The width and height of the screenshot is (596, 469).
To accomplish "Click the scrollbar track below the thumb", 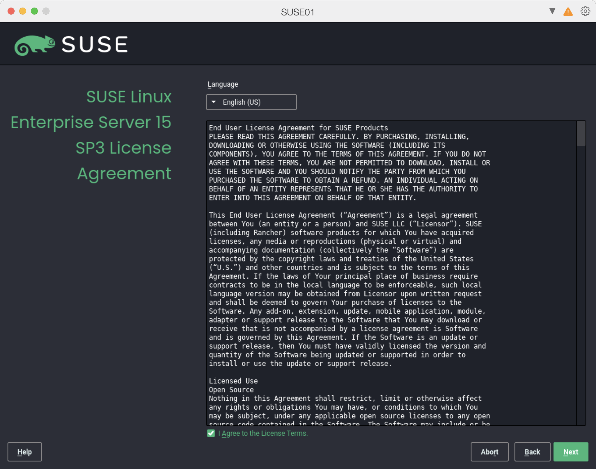I will [581, 285].
